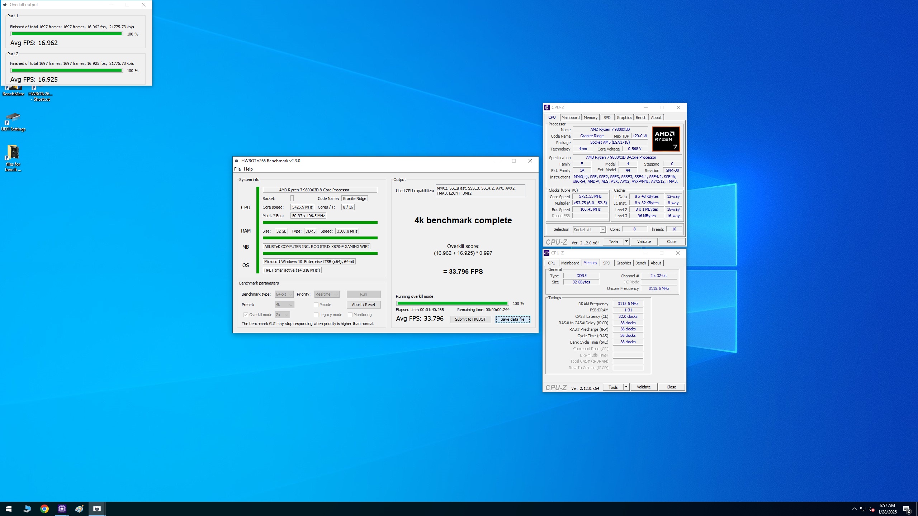The width and height of the screenshot is (918, 516).
Task: Click the Submit to HWBOT button
Action: [470, 319]
